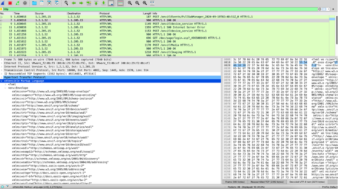Jump to the last packet
338x189 pixels.
tap(103, 3)
